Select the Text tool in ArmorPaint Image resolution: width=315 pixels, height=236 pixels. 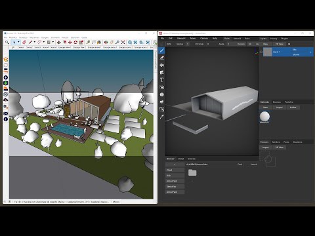tap(162, 80)
